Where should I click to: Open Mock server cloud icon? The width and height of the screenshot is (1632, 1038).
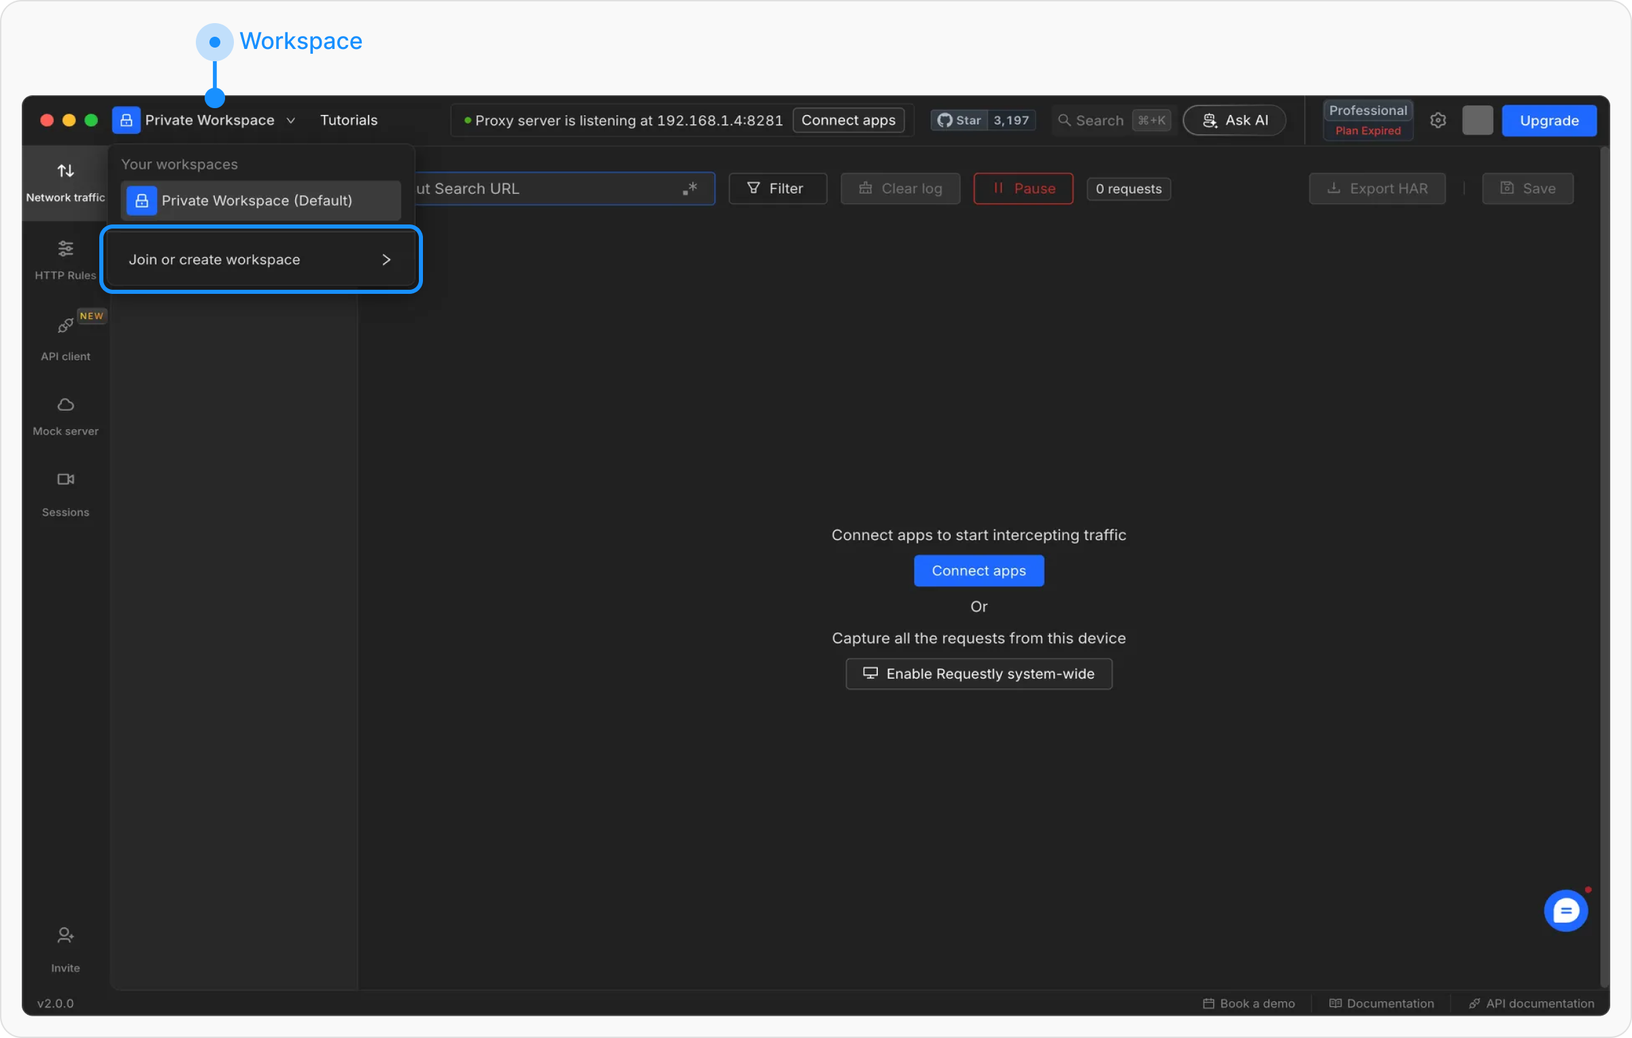click(x=65, y=405)
